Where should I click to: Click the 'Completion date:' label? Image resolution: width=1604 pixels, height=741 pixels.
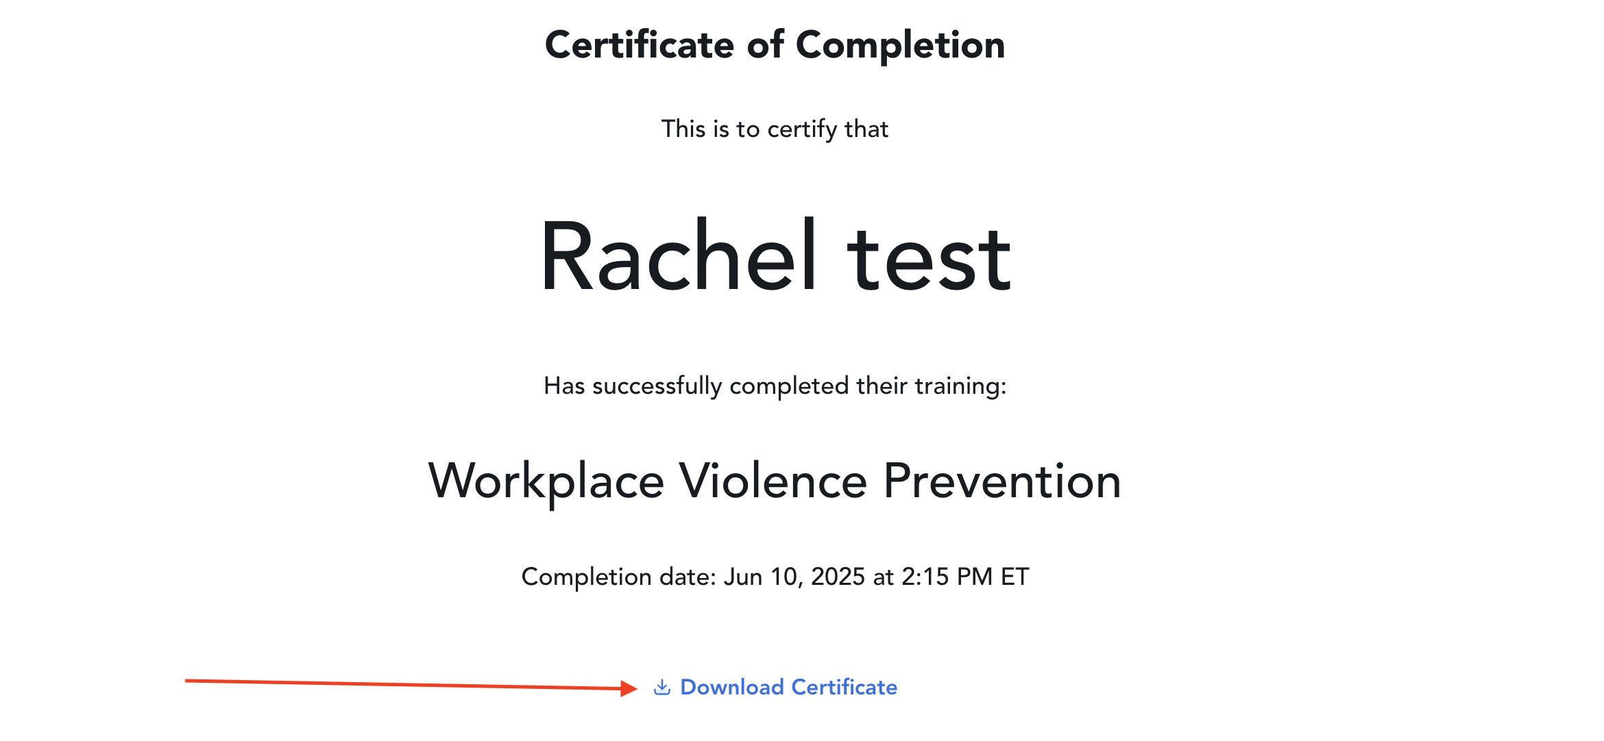click(x=618, y=577)
